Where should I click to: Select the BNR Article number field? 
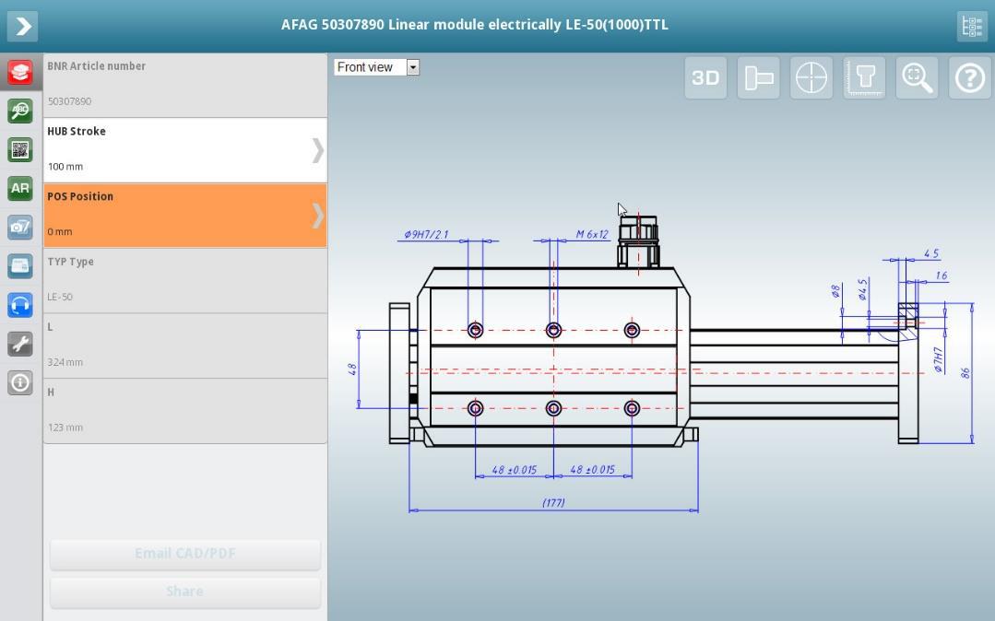(x=185, y=85)
